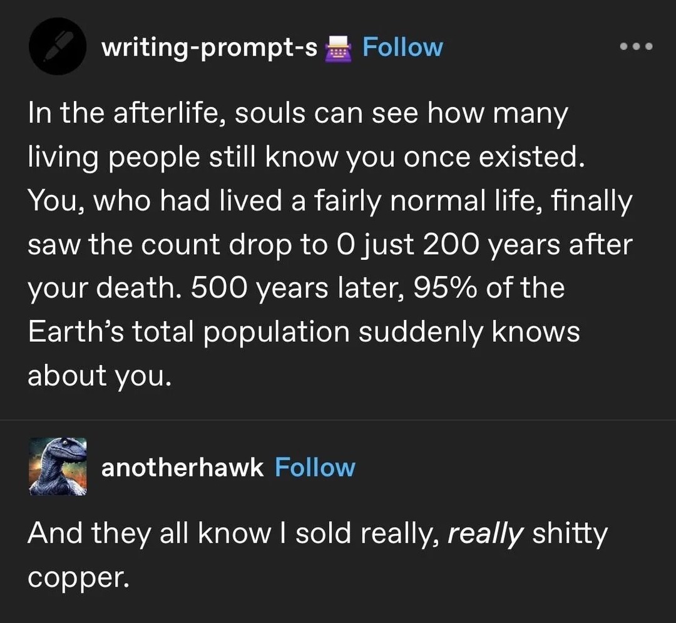The width and height of the screenshot is (676, 623).
Task: Select the pen icon inside the black circle
Action: click(x=57, y=46)
